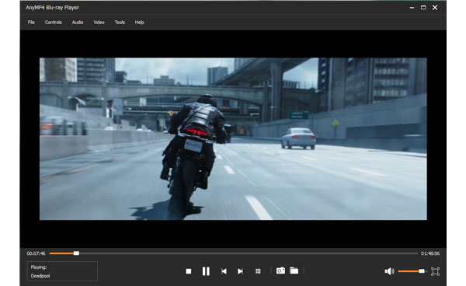Click the total duration 01:48:06

tap(430, 253)
